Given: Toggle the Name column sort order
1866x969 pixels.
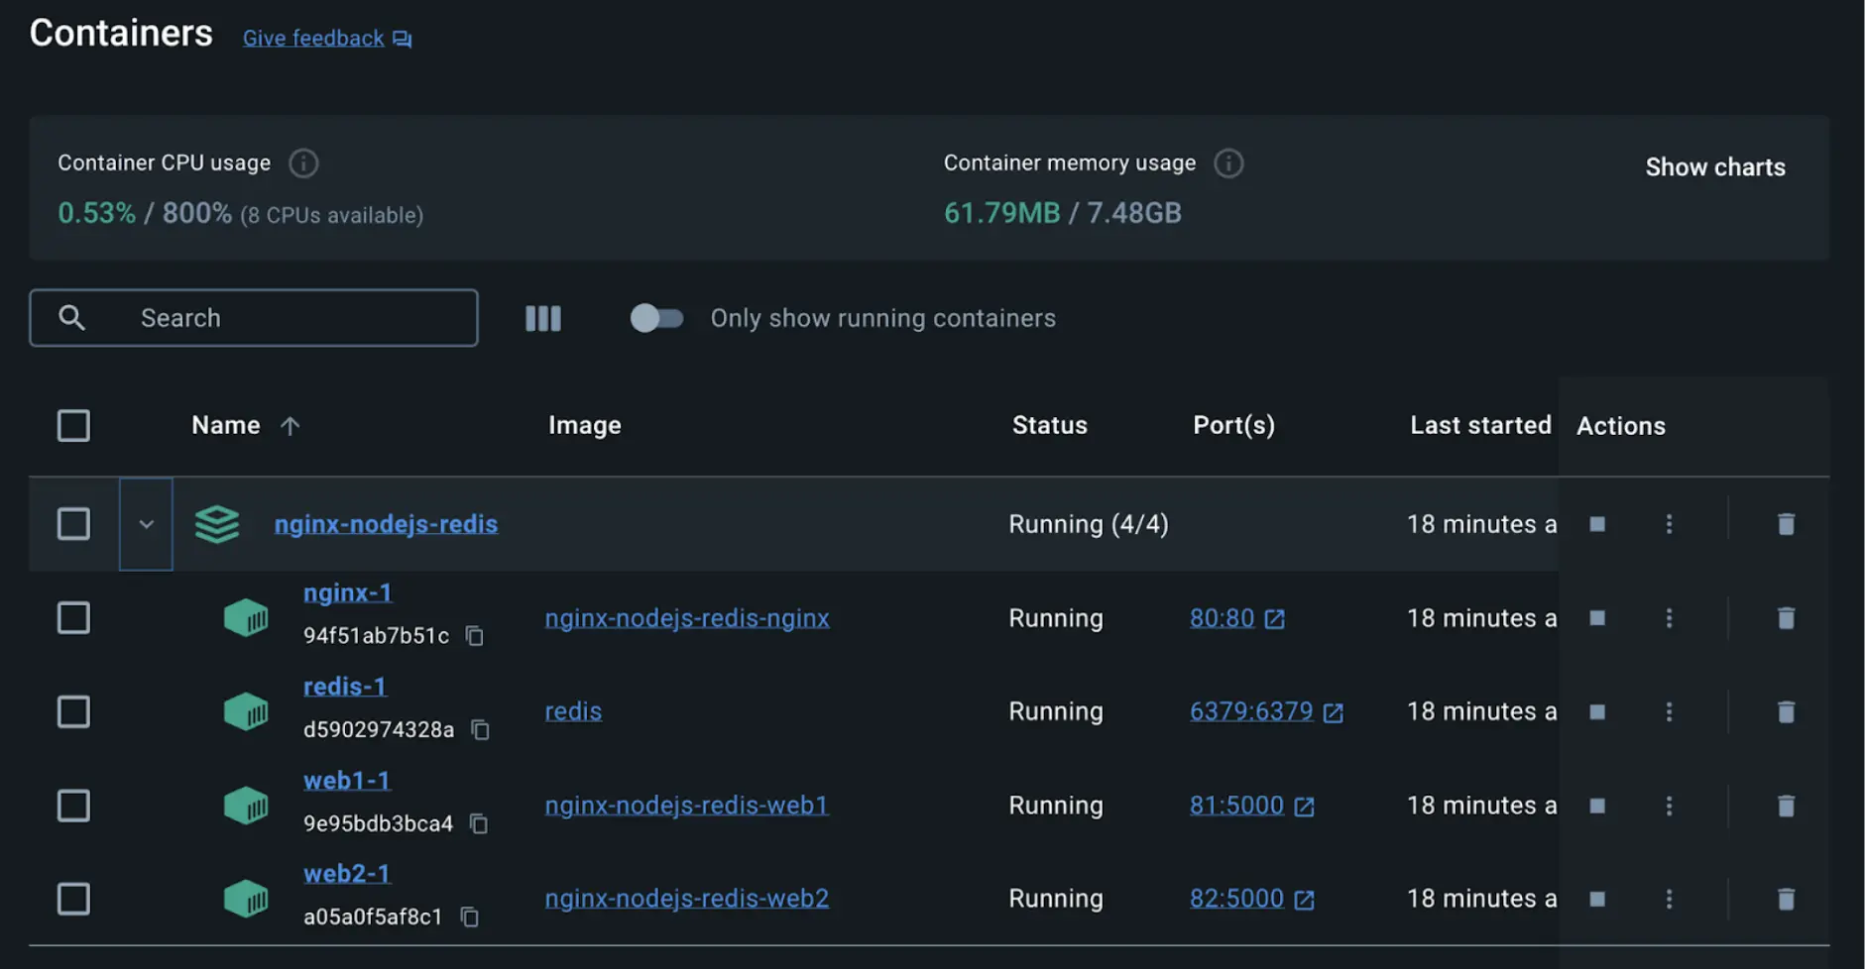Looking at the screenshot, I should click(x=289, y=425).
